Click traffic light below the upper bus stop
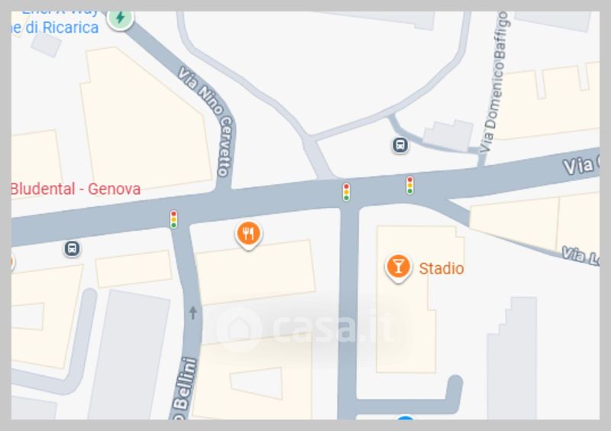 coord(409,185)
